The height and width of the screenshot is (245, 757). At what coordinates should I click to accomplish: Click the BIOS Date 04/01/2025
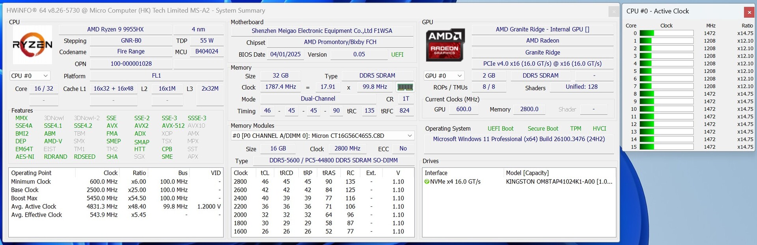[x=285, y=54]
